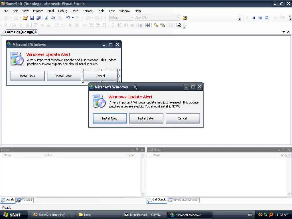This screenshot has width=292, height=219.
Task: Select the Cancel button in the designer form
Action: [100, 76]
